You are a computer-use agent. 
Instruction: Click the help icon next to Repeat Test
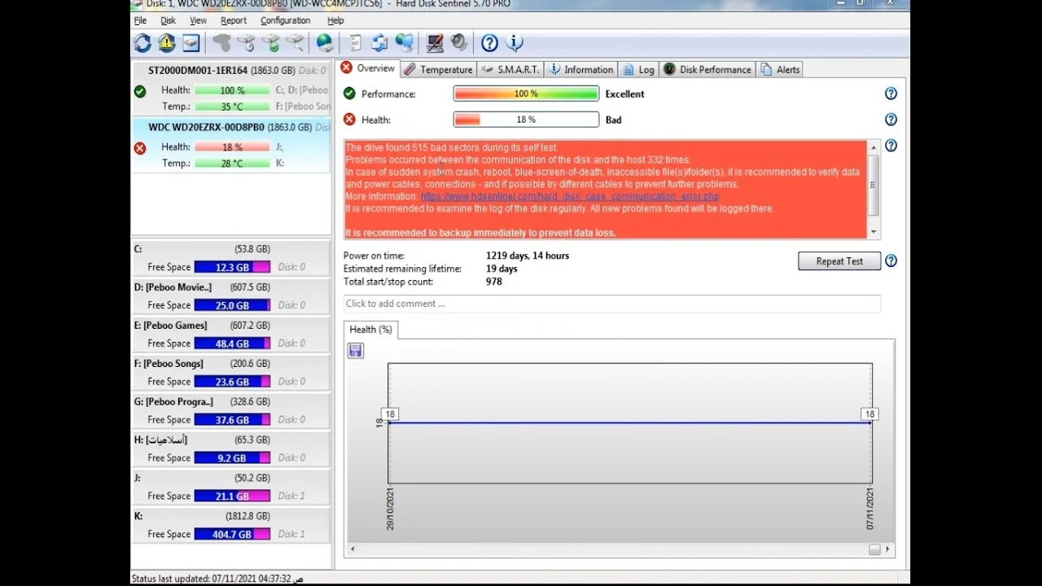click(891, 261)
